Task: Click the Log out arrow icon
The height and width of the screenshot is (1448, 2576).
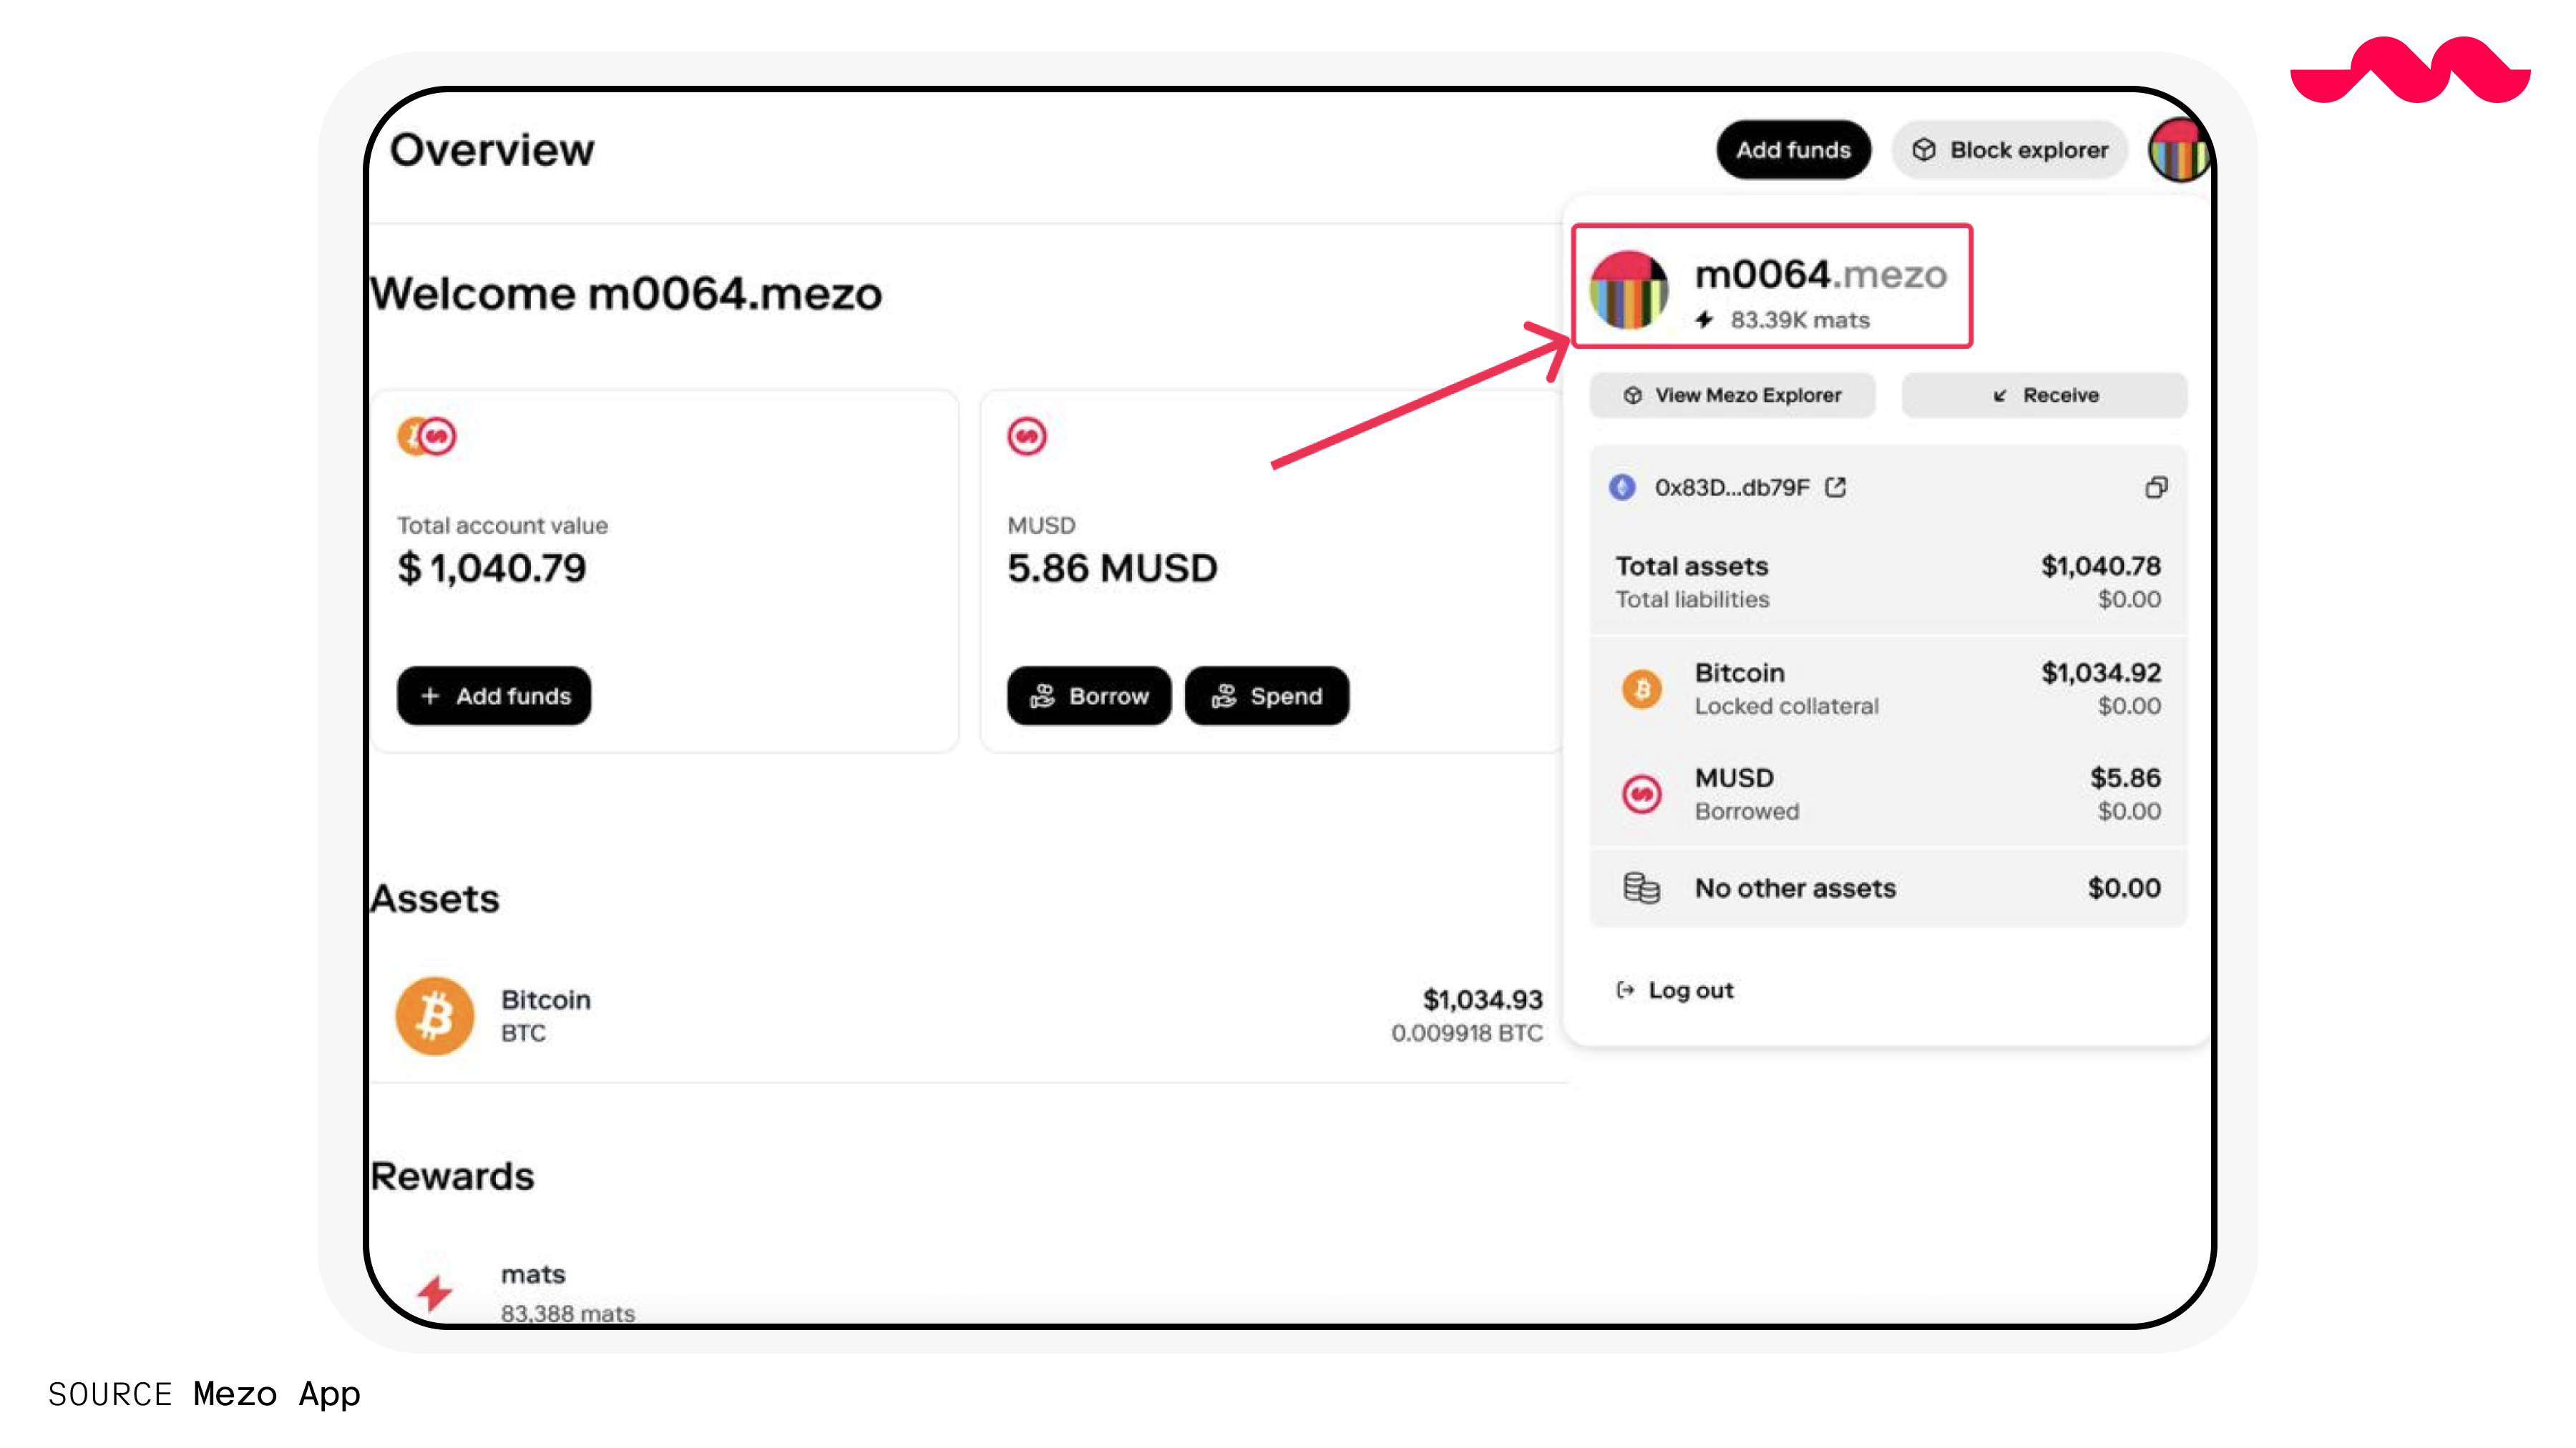Action: coord(1626,990)
